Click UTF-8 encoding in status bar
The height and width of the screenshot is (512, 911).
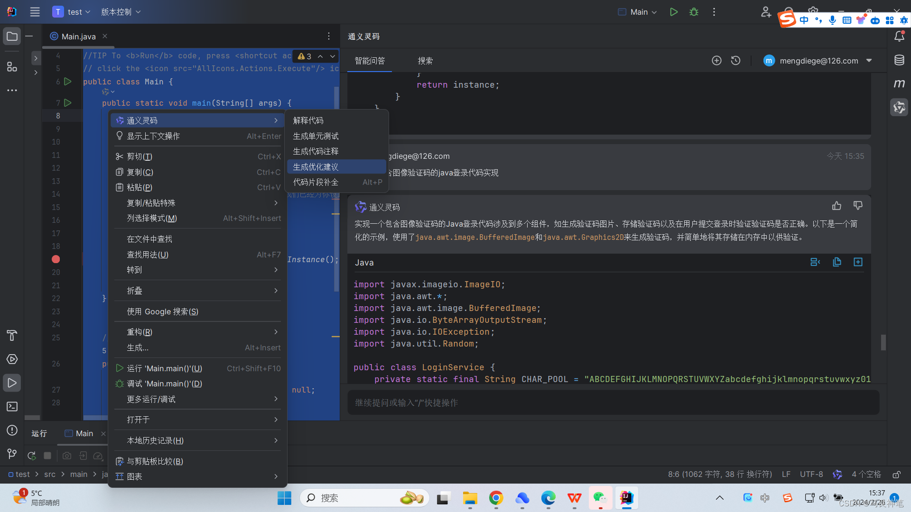pyautogui.click(x=811, y=475)
